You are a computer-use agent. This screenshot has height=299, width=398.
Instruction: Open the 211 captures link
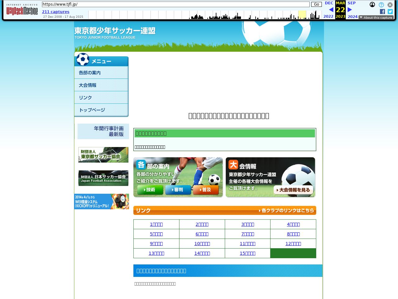click(x=56, y=12)
